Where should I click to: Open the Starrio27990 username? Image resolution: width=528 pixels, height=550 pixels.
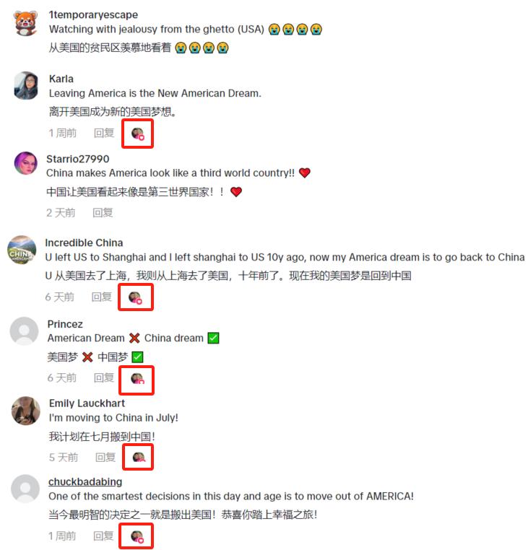78,159
